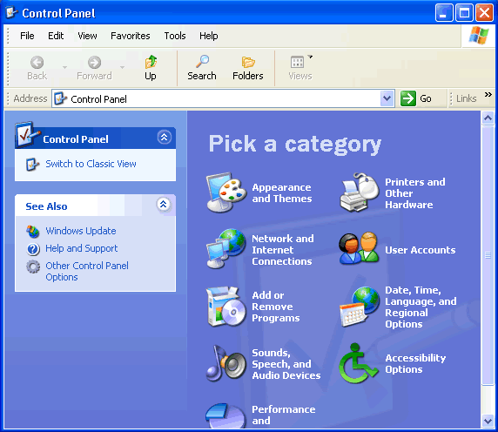Click the Switch to Classic View link
This screenshot has height=432, width=498.
[x=91, y=164]
